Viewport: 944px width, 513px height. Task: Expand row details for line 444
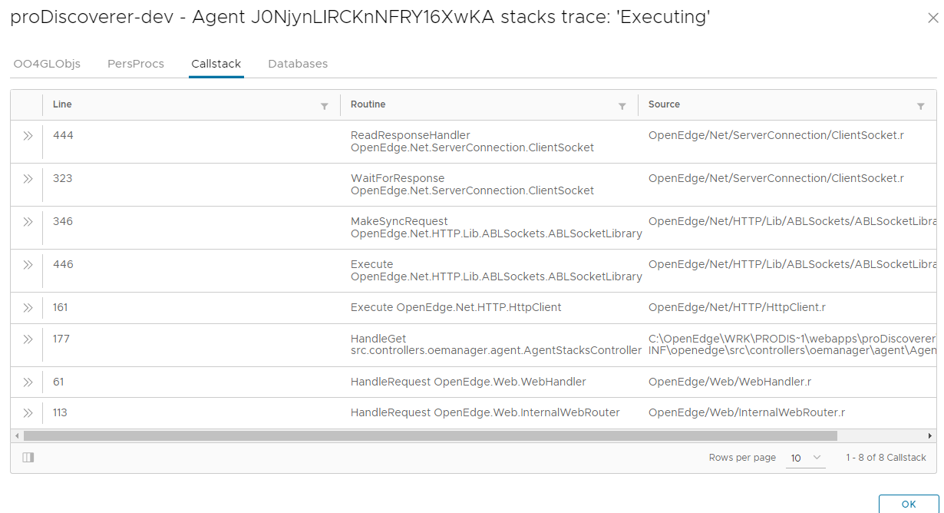click(x=28, y=136)
